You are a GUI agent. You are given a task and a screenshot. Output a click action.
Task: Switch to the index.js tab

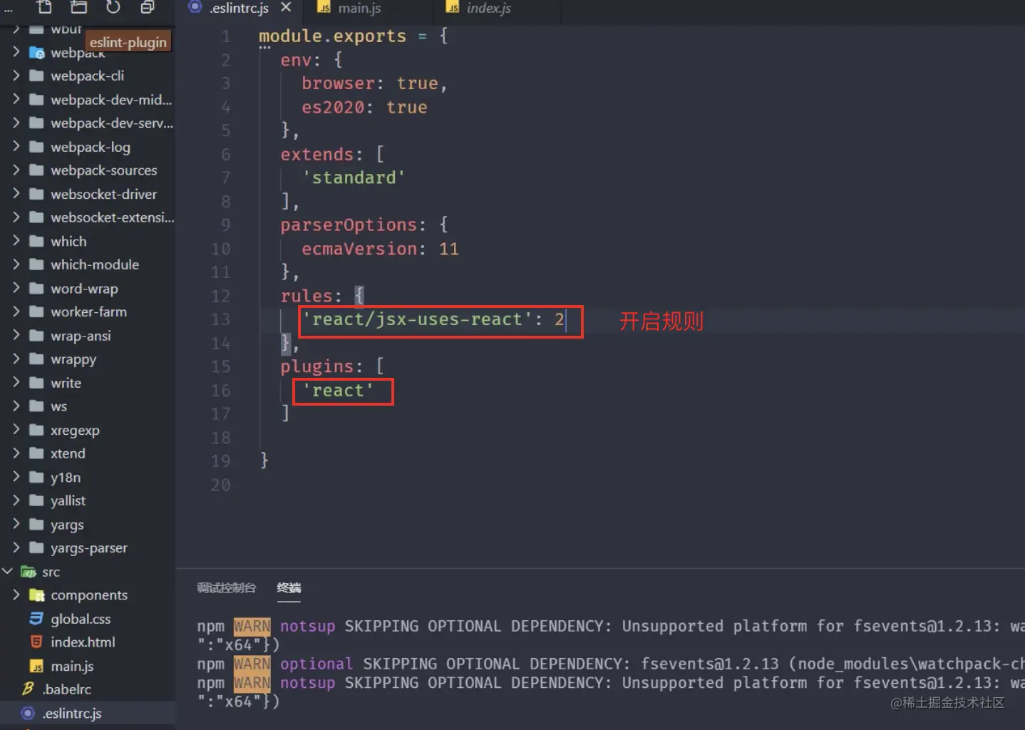[489, 9]
